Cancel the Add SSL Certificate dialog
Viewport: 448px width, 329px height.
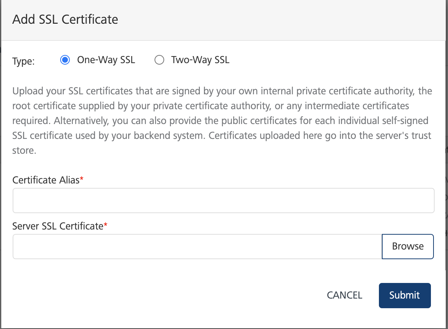click(344, 295)
